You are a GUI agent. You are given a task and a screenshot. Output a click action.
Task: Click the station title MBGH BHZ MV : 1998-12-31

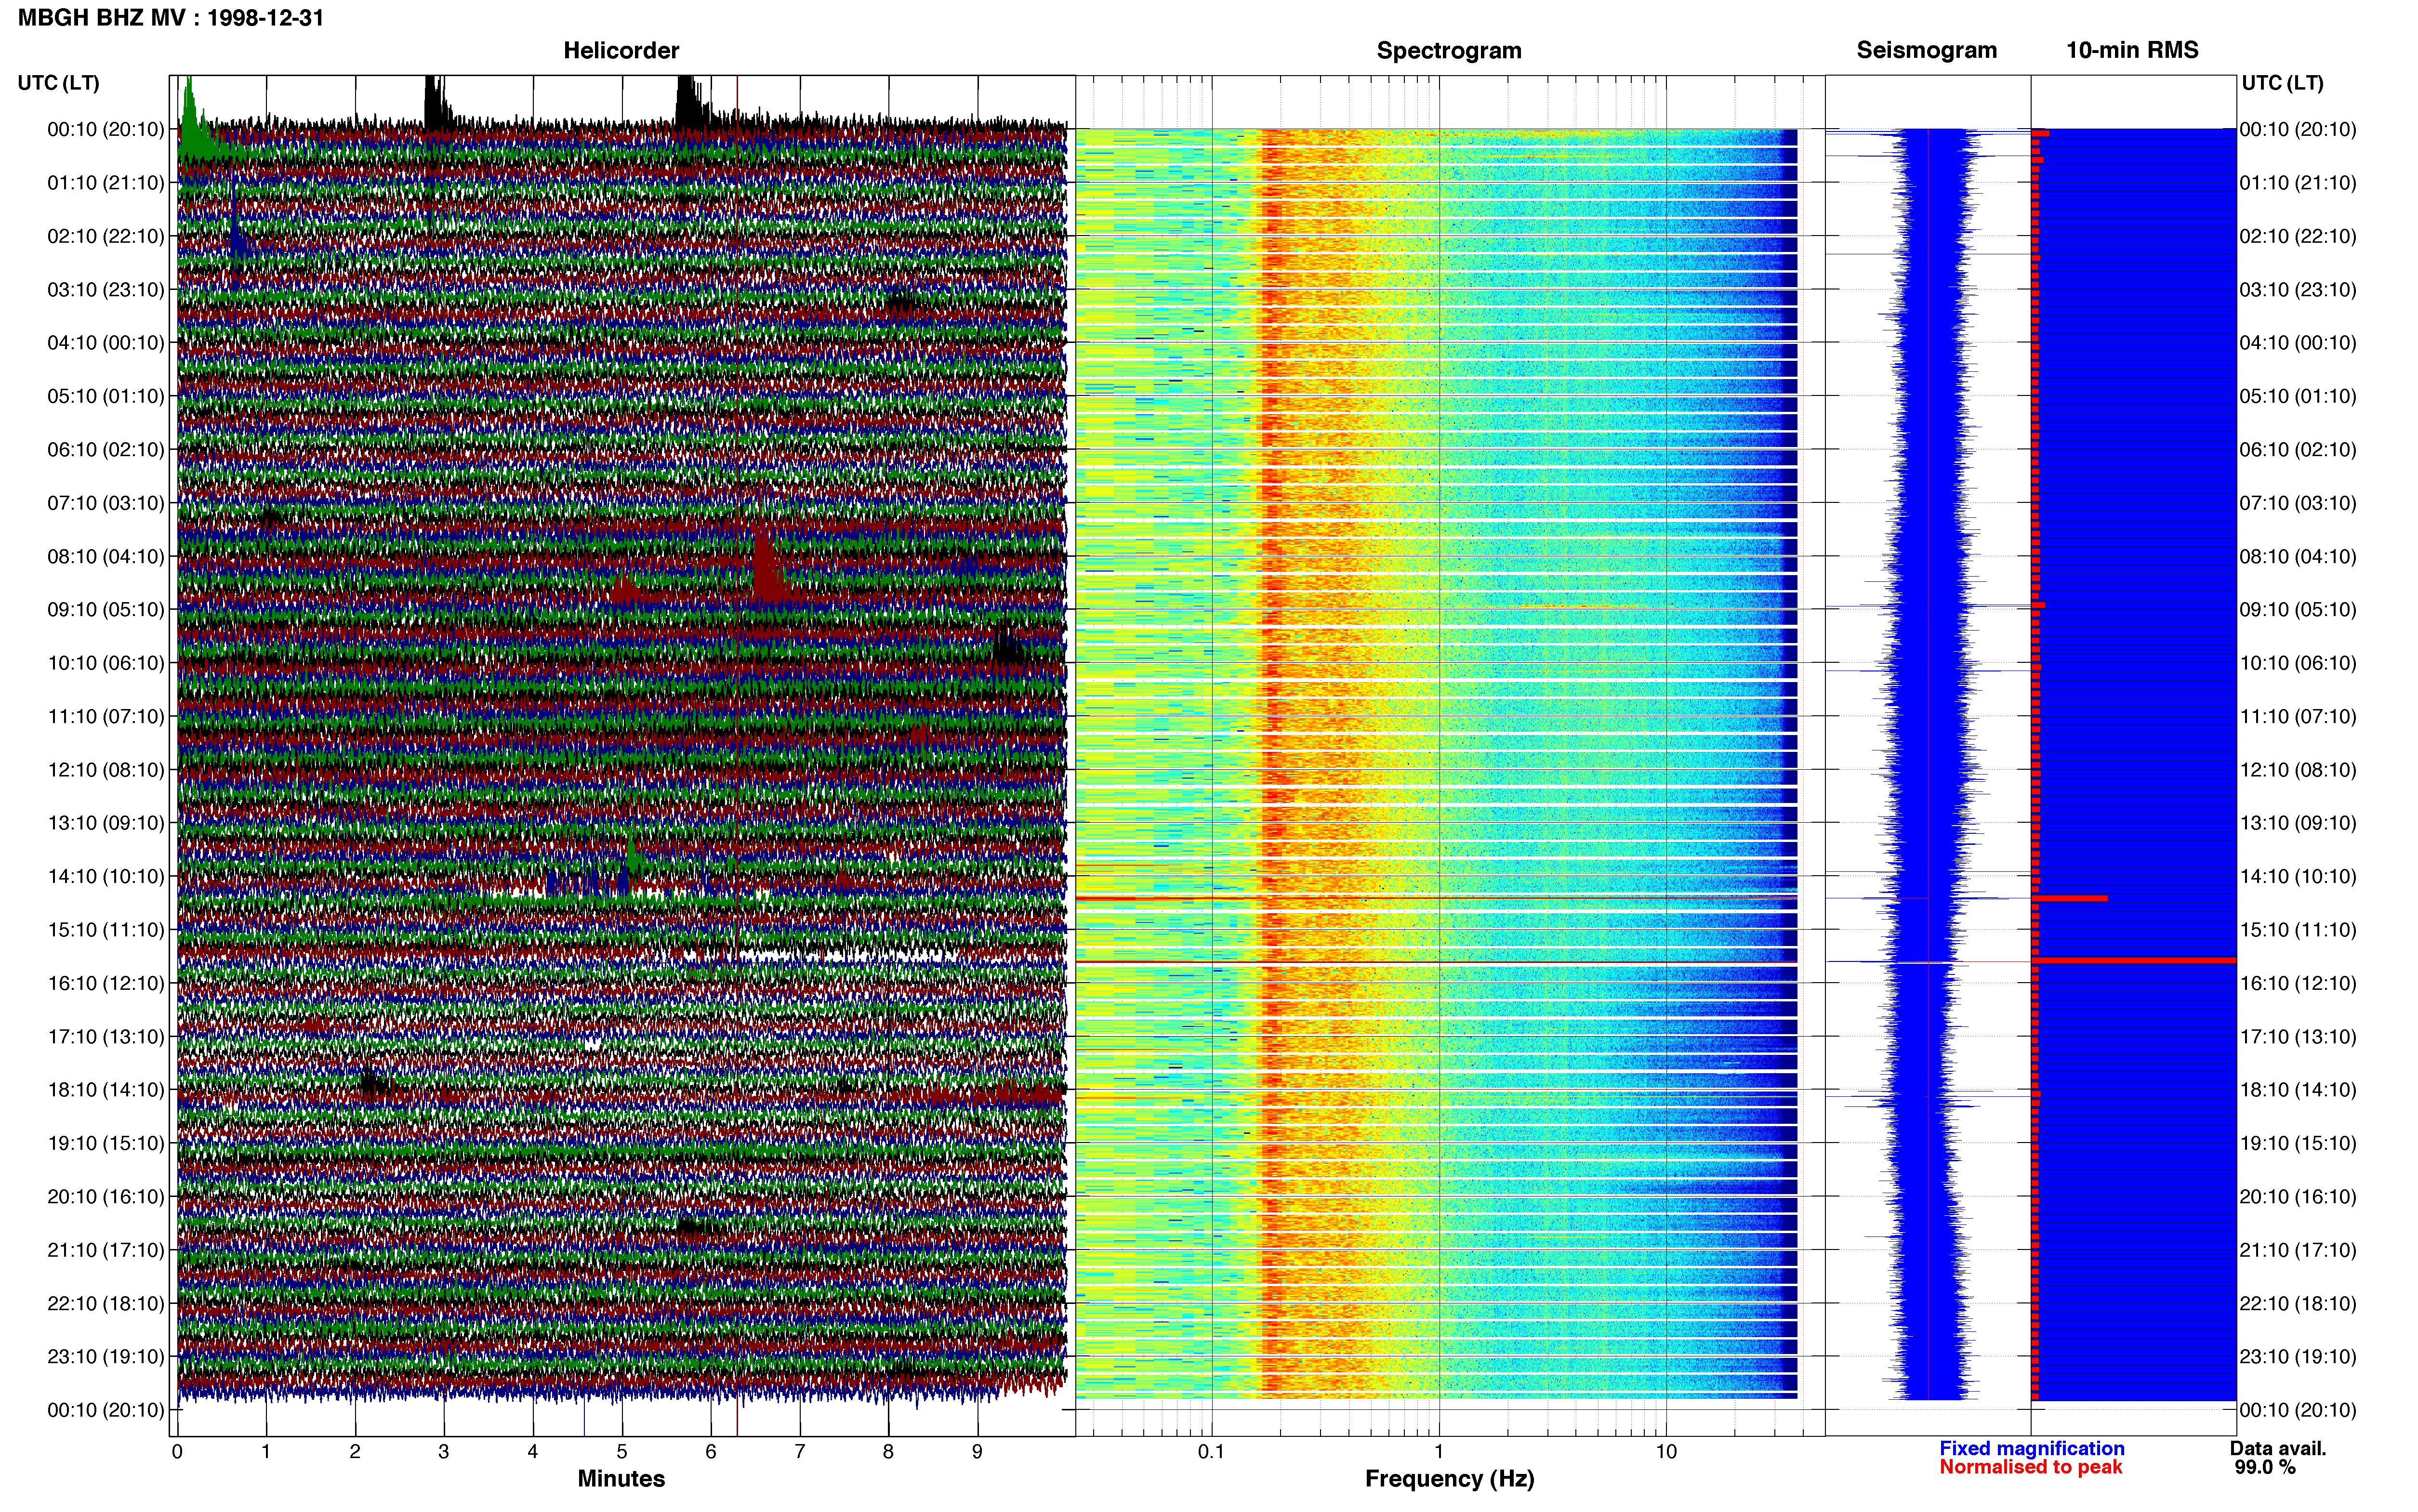171,18
